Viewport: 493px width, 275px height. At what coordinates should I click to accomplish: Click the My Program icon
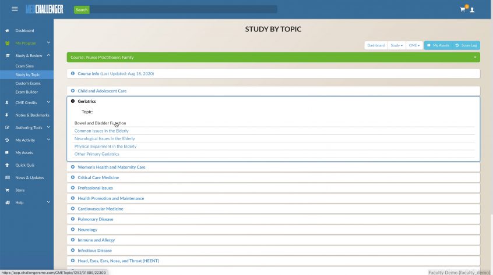pos(7,43)
